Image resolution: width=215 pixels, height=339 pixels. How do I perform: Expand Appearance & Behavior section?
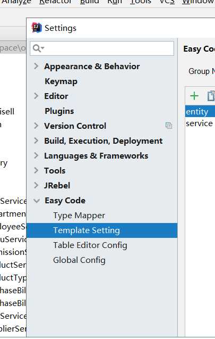coord(36,66)
